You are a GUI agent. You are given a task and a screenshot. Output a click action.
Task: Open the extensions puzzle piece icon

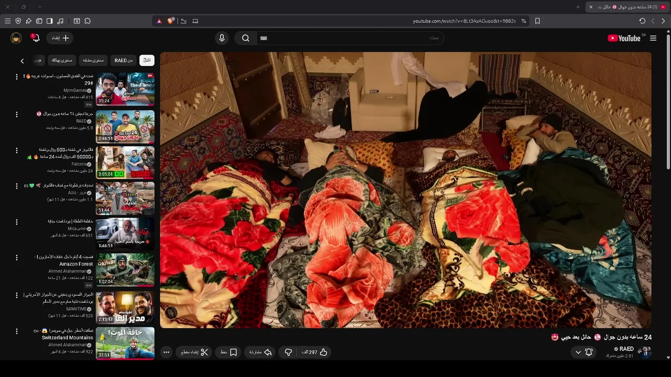click(x=88, y=21)
